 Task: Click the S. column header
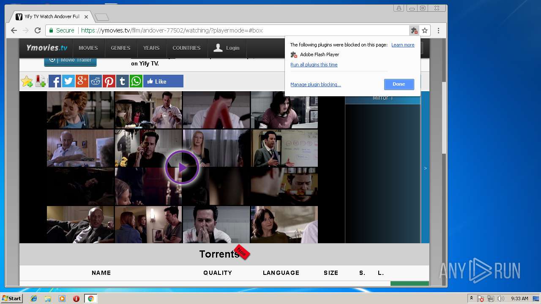coord(362,273)
